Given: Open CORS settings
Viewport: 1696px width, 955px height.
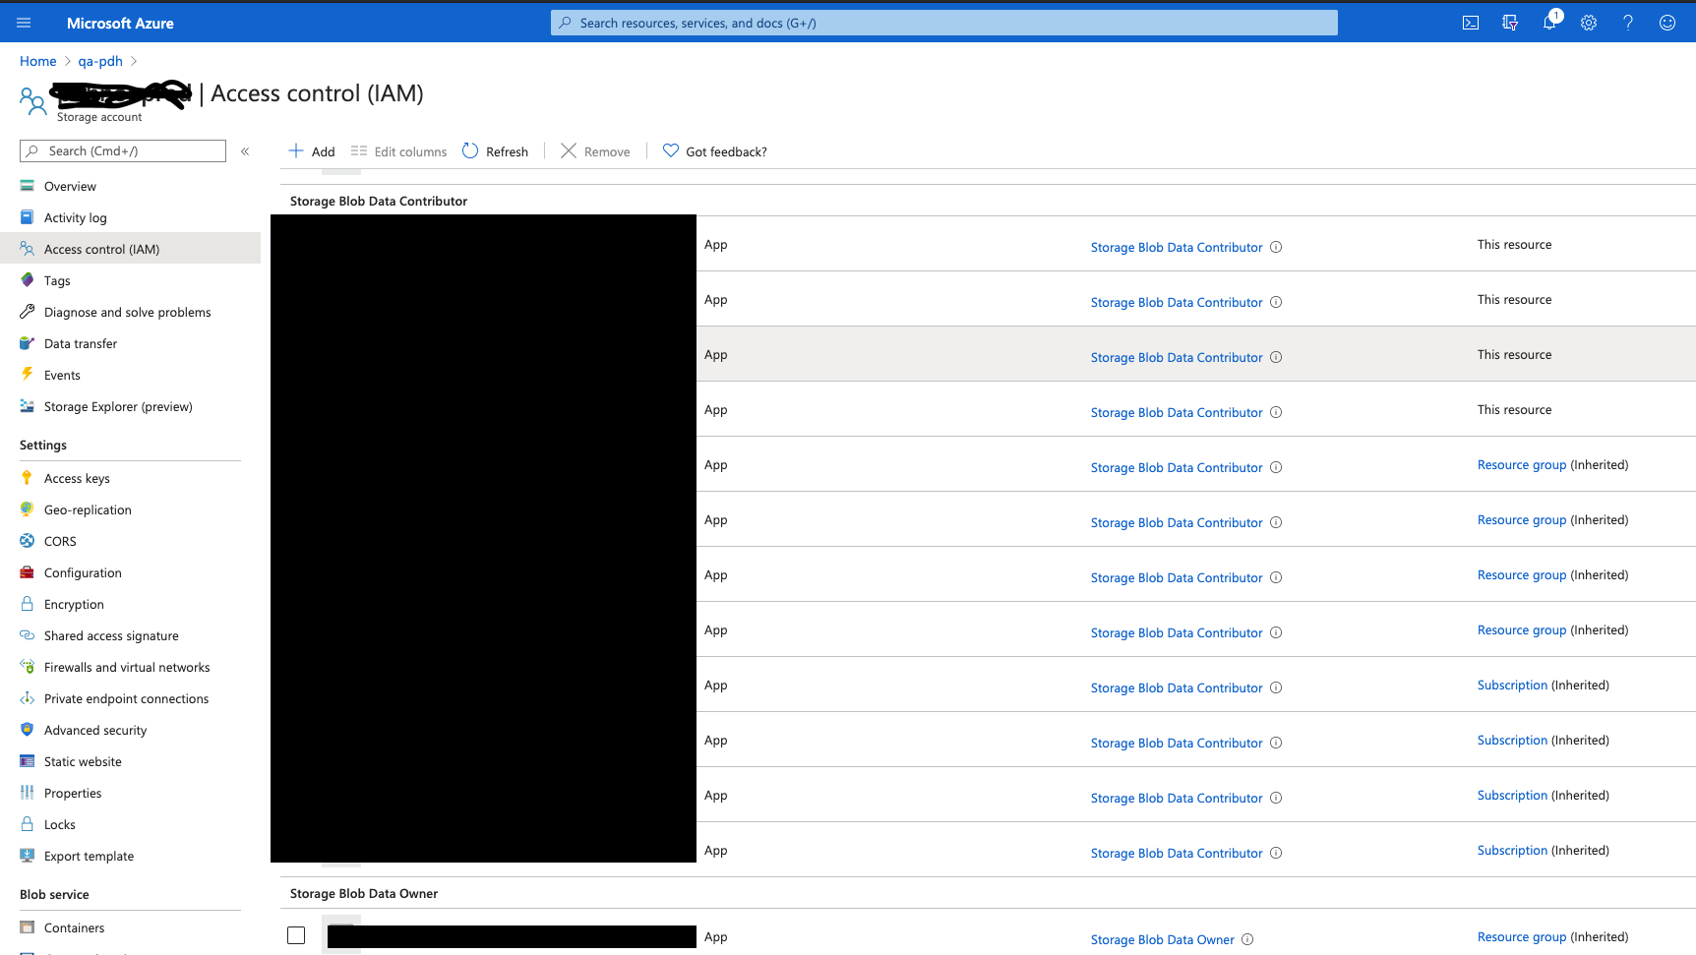Looking at the screenshot, I should (x=60, y=541).
